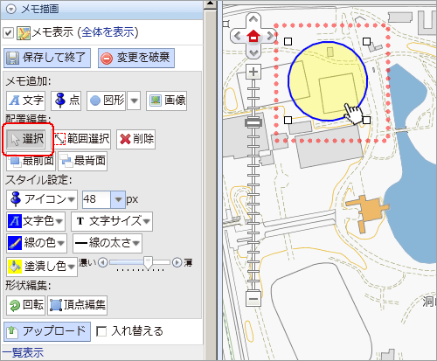Delete selection with the 削除 button
Screen dimensions: 437x361
136,139
